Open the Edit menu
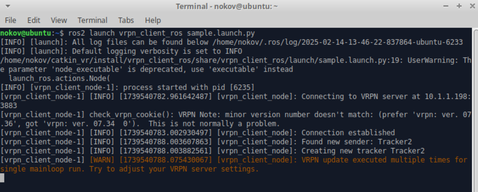This screenshot has width=478, height=192. pos(34,20)
